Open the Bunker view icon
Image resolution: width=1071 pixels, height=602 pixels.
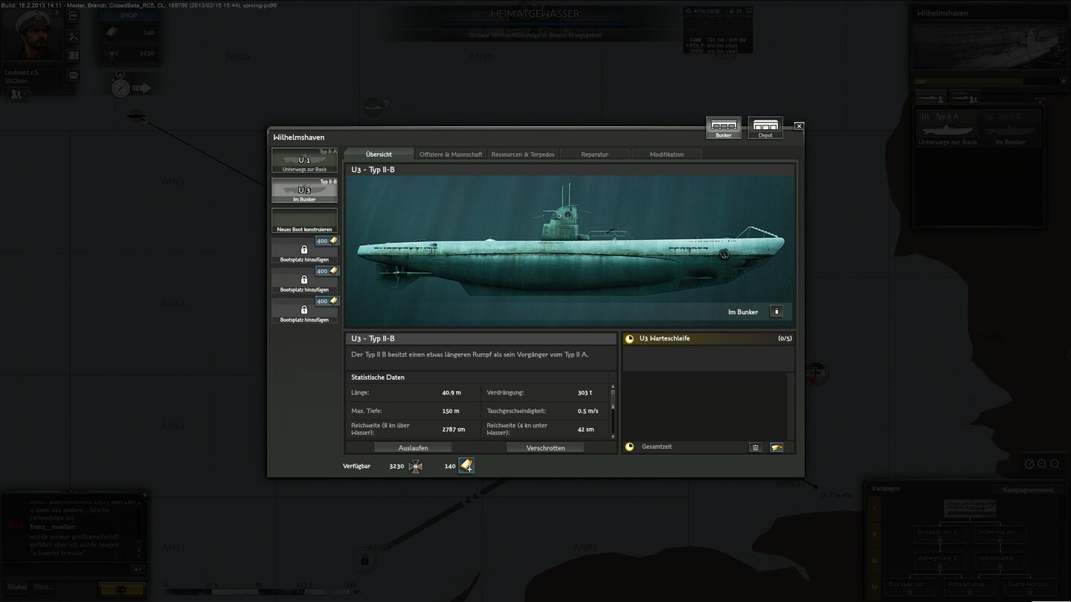coord(724,128)
